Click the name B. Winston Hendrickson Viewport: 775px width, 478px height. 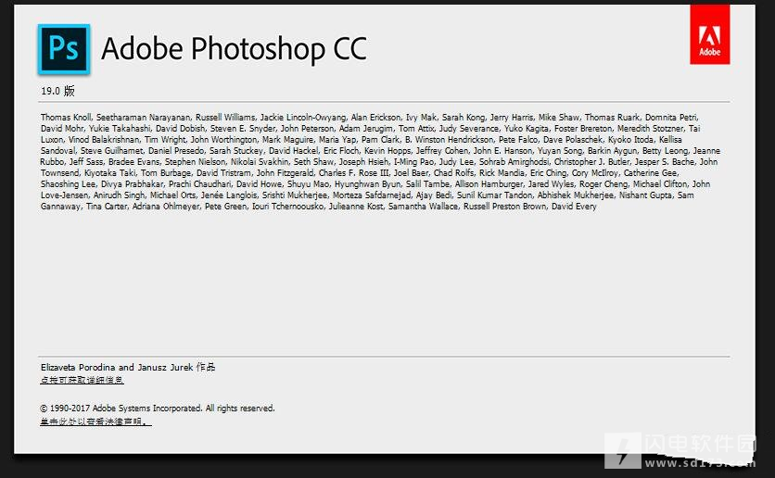pyautogui.click(x=449, y=140)
